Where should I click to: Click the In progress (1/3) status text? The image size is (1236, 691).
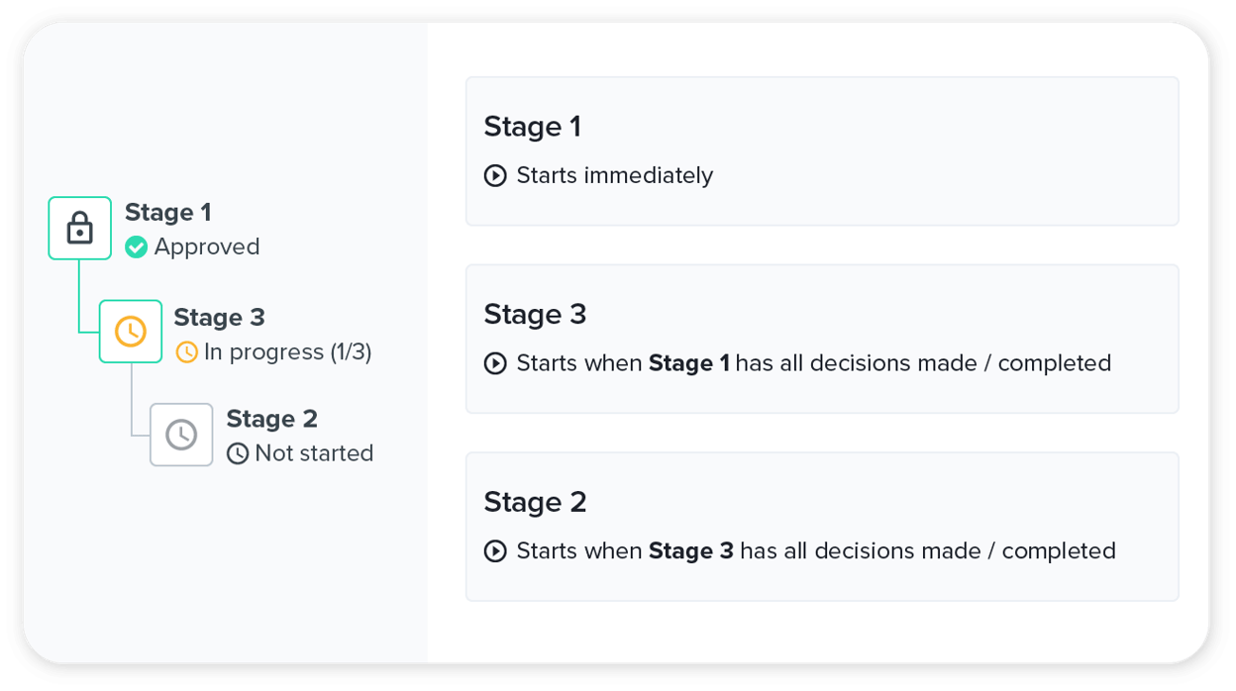[287, 352]
